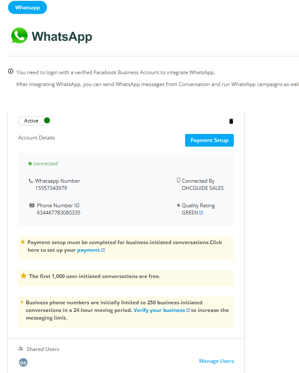This screenshot has width=299, height=373.
Task: Delete the account using the trash icon
Action: [x=231, y=121]
